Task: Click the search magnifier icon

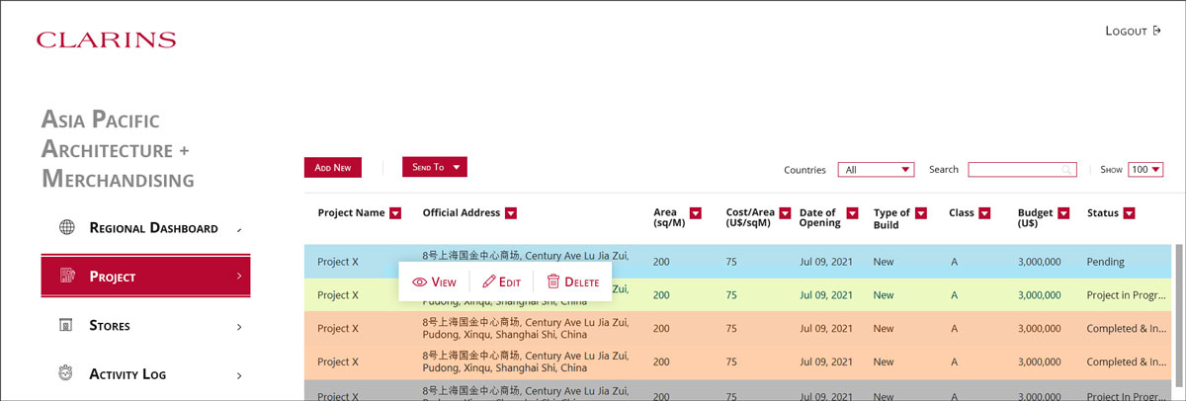Action: 1067,170
